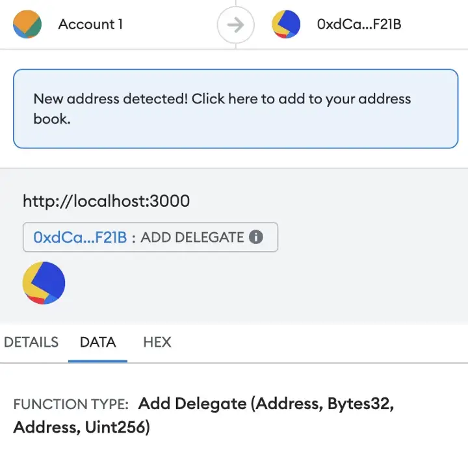Click the ADD DELEGATE action label

192,237
